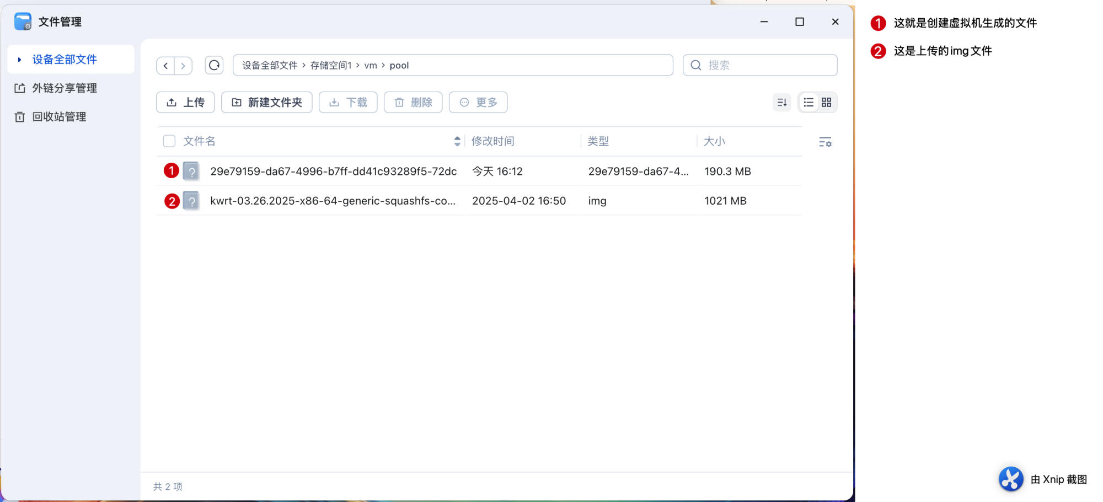This screenshot has height=502, width=1103.
Task: Open column display settings icon
Action: coord(825,142)
